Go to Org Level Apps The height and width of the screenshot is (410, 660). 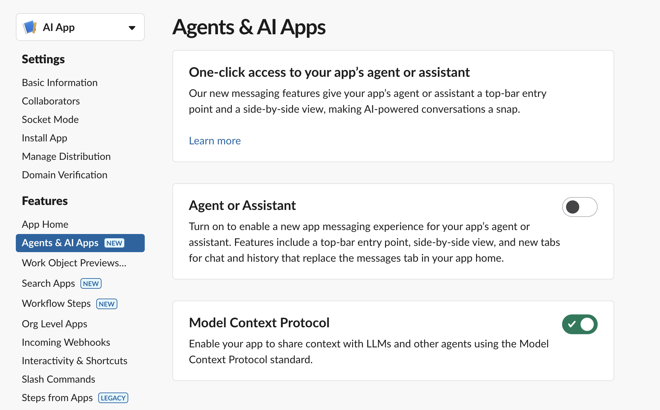click(x=54, y=324)
